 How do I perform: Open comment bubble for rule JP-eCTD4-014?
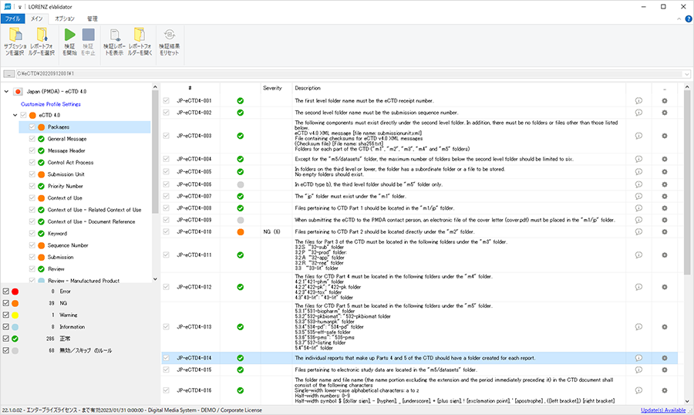coord(638,358)
